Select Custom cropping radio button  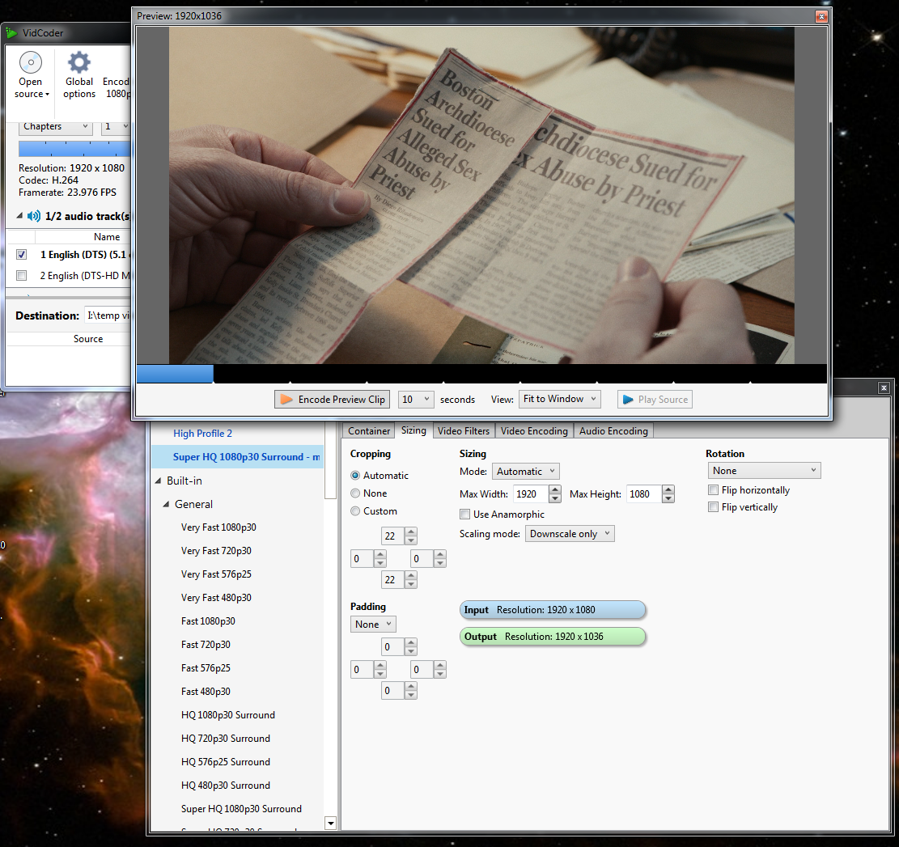[x=355, y=511]
